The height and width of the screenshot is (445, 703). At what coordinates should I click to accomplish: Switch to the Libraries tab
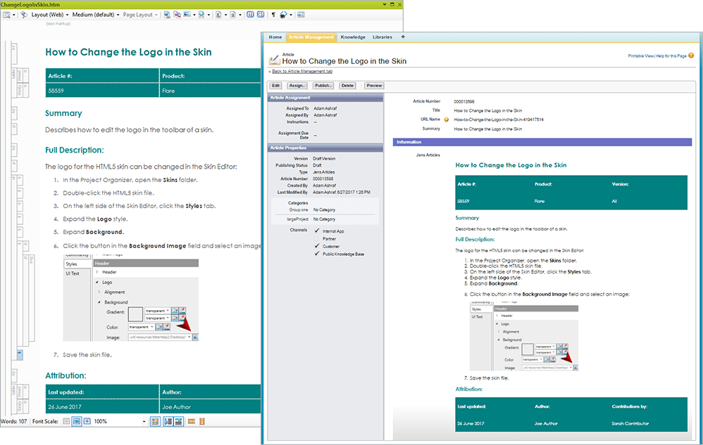click(x=382, y=37)
